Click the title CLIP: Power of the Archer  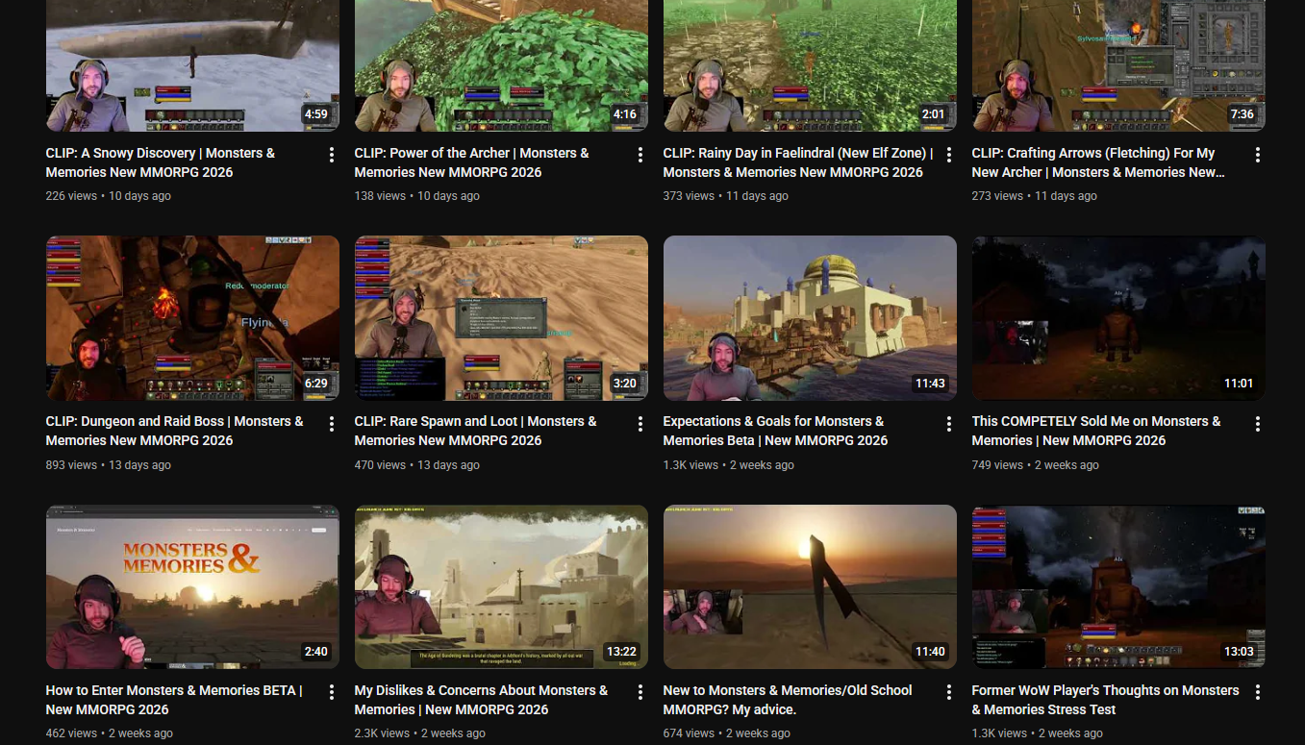471,162
